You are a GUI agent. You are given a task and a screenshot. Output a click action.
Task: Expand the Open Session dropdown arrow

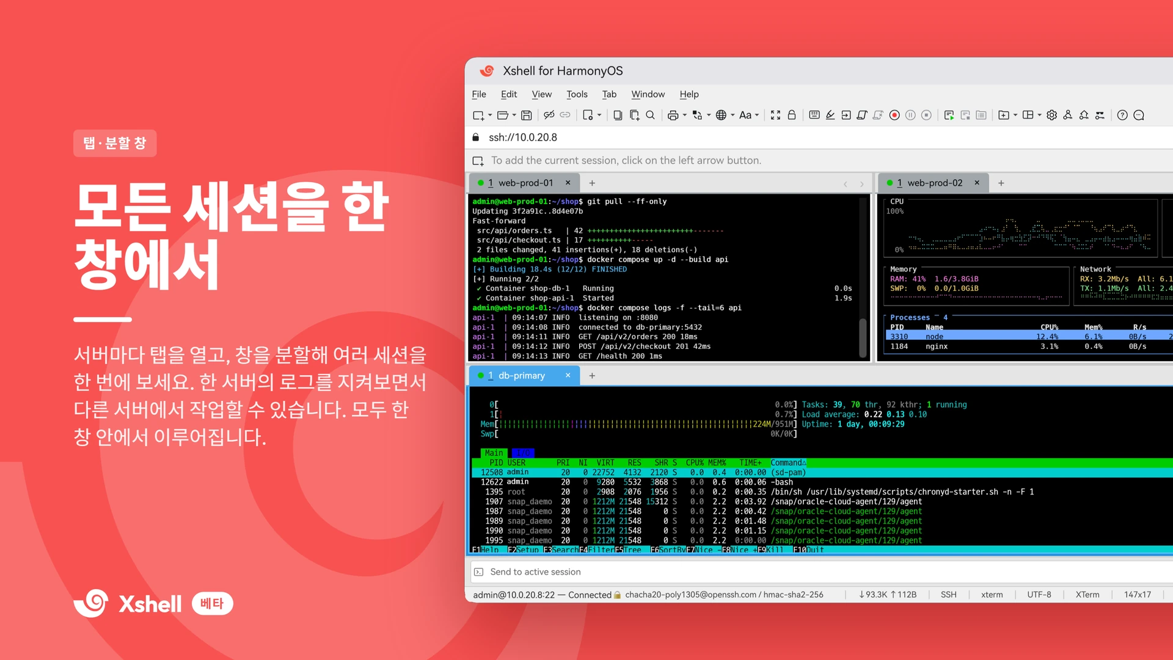514,115
